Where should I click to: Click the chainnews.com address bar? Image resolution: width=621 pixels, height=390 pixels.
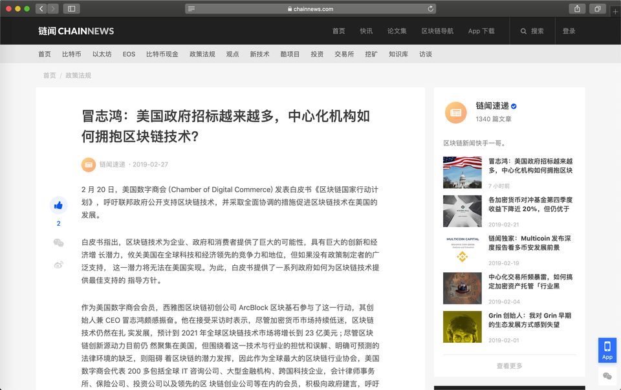click(x=310, y=9)
